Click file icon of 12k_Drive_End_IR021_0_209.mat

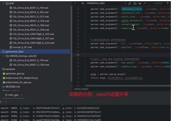[11, 30]
